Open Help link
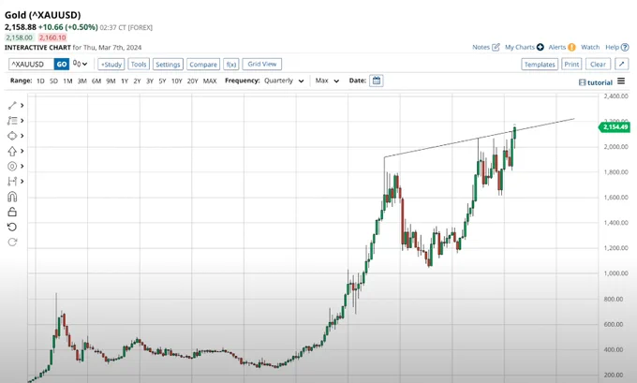This screenshot has height=383, width=637. [617, 47]
